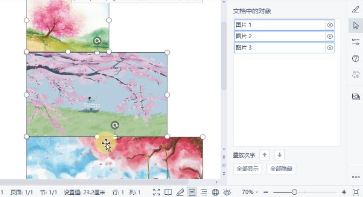This screenshot has width=363, height=197.
Task: Click the 设置值: 23.2厘米 status entry
Action: click(x=85, y=192)
